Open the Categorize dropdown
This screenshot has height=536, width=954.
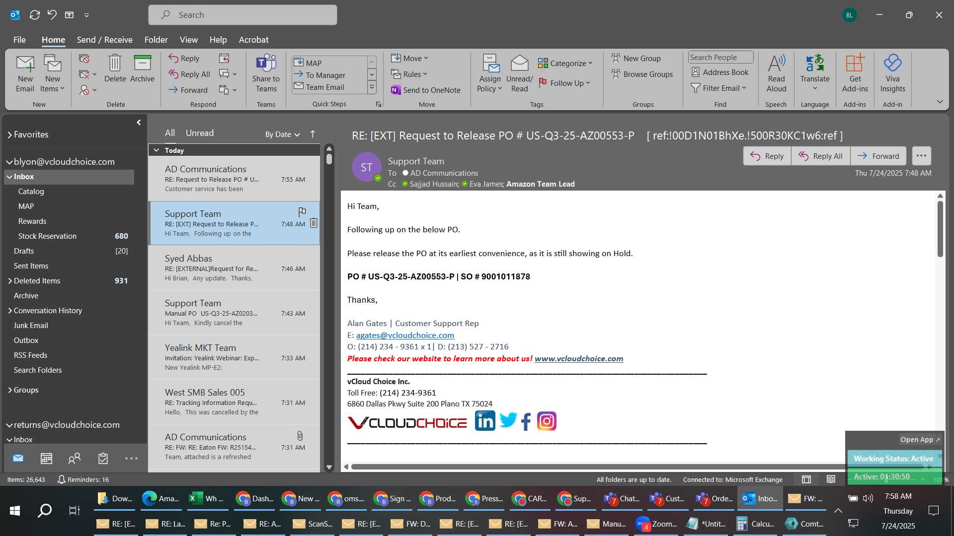pos(565,63)
